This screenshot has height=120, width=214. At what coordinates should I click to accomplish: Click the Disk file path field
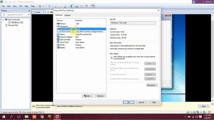tap(133, 23)
